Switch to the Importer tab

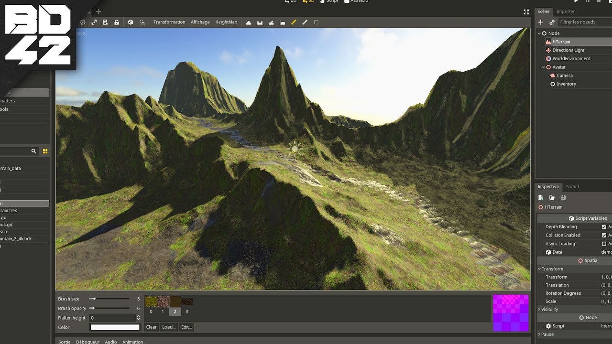566,11
